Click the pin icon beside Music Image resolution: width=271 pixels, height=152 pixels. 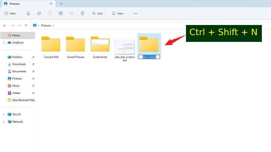click(x=33, y=86)
